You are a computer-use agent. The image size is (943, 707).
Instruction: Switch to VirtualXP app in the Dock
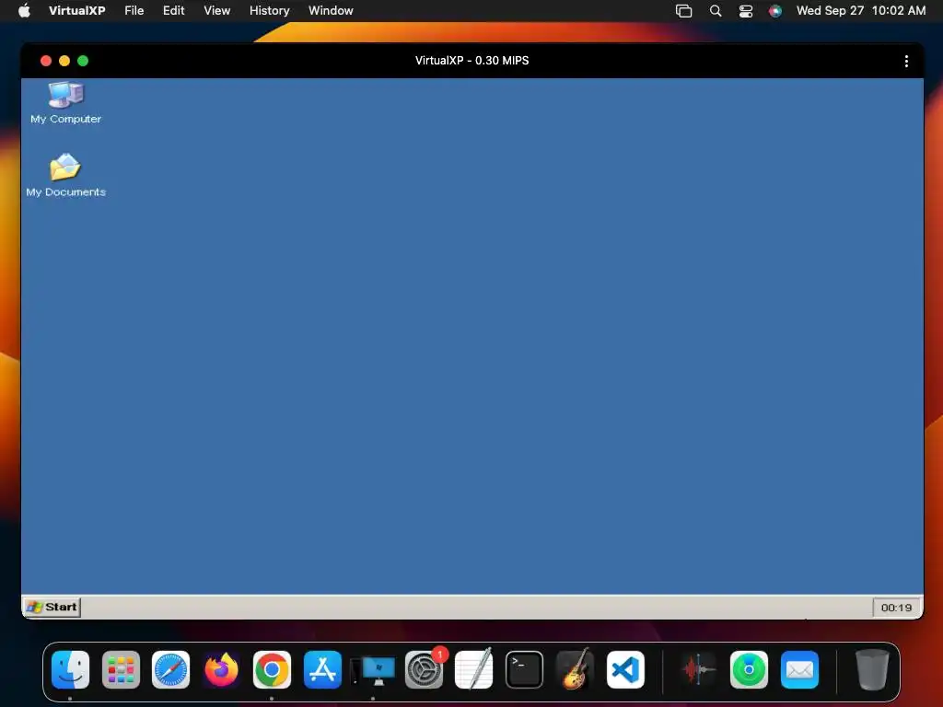pos(373,670)
